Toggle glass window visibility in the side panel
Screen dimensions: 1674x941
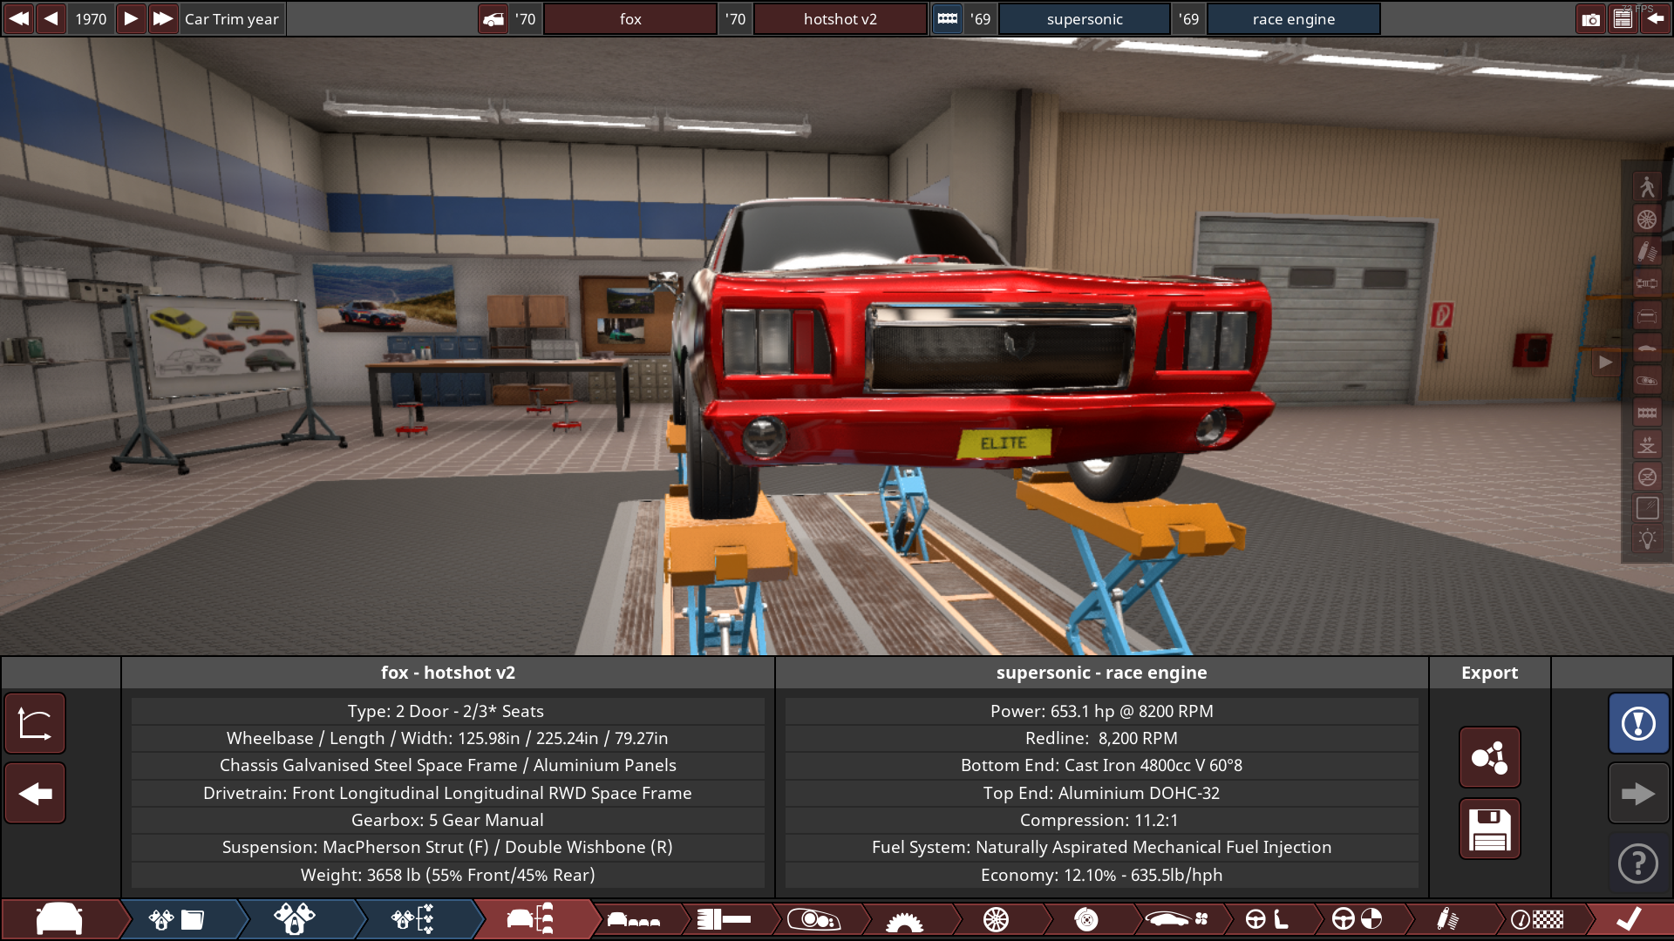(1647, 509)
